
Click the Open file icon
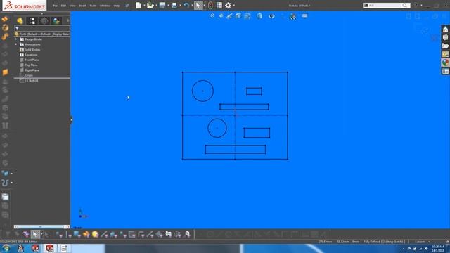(150, 5)
